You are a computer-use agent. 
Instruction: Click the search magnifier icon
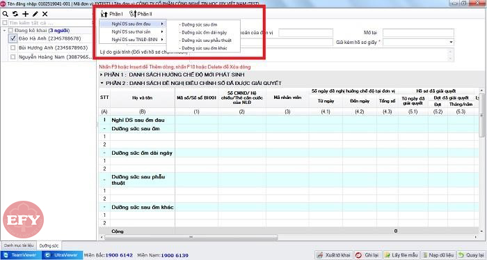(x=6, y=14)
